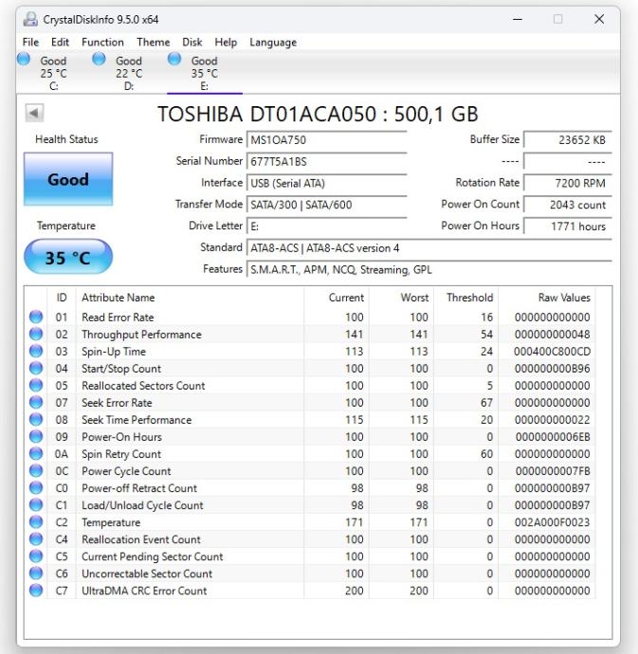Click the Interface field USB (Serial ATA)
Screen dimensions: 638x654
point(327,183)
